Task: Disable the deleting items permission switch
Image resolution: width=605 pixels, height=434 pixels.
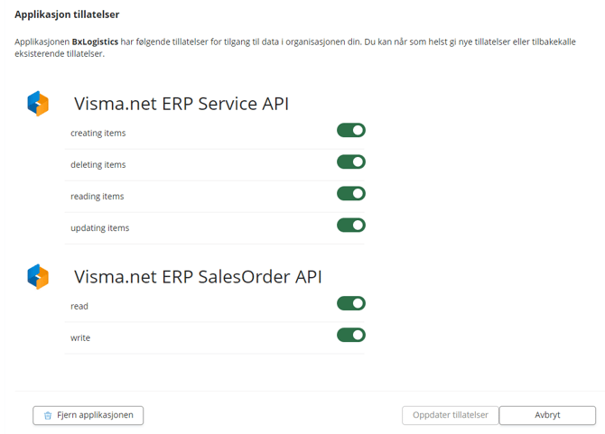Action: (x=351, y=162)
